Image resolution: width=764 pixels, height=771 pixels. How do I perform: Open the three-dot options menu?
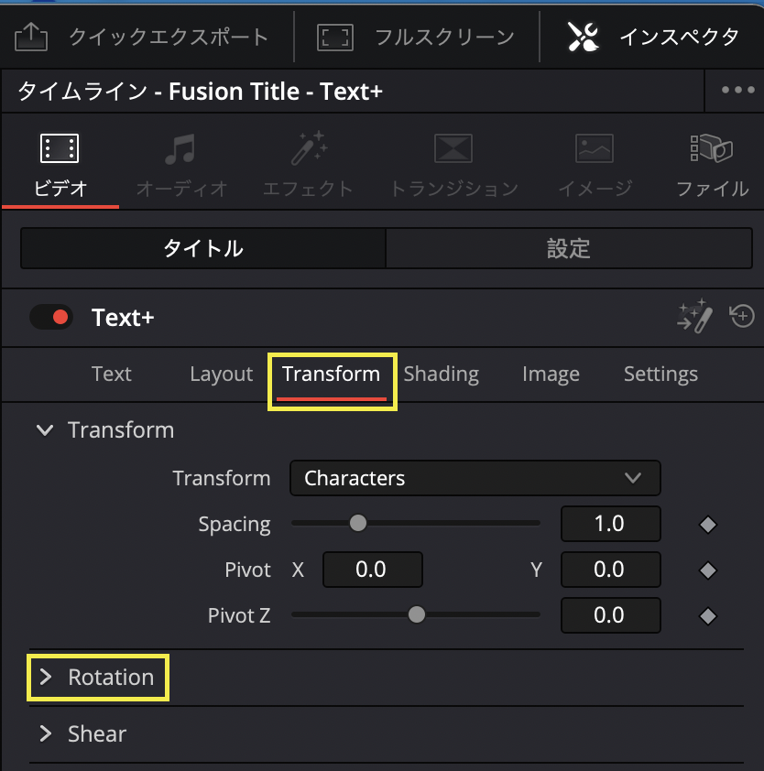(737, 90)
